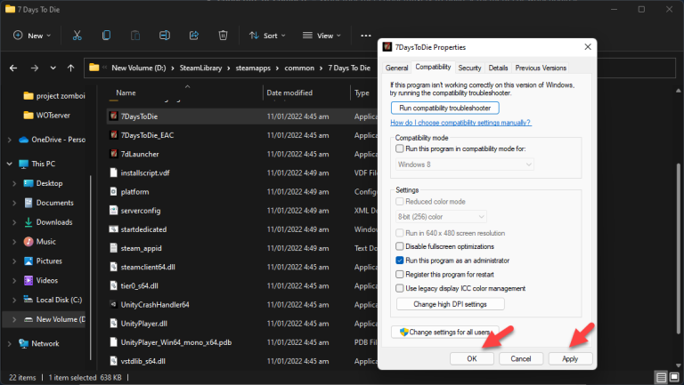Viewport: 684px width, 385px height.
Task: Go back with the left arrow
Action: pos(13,68)
